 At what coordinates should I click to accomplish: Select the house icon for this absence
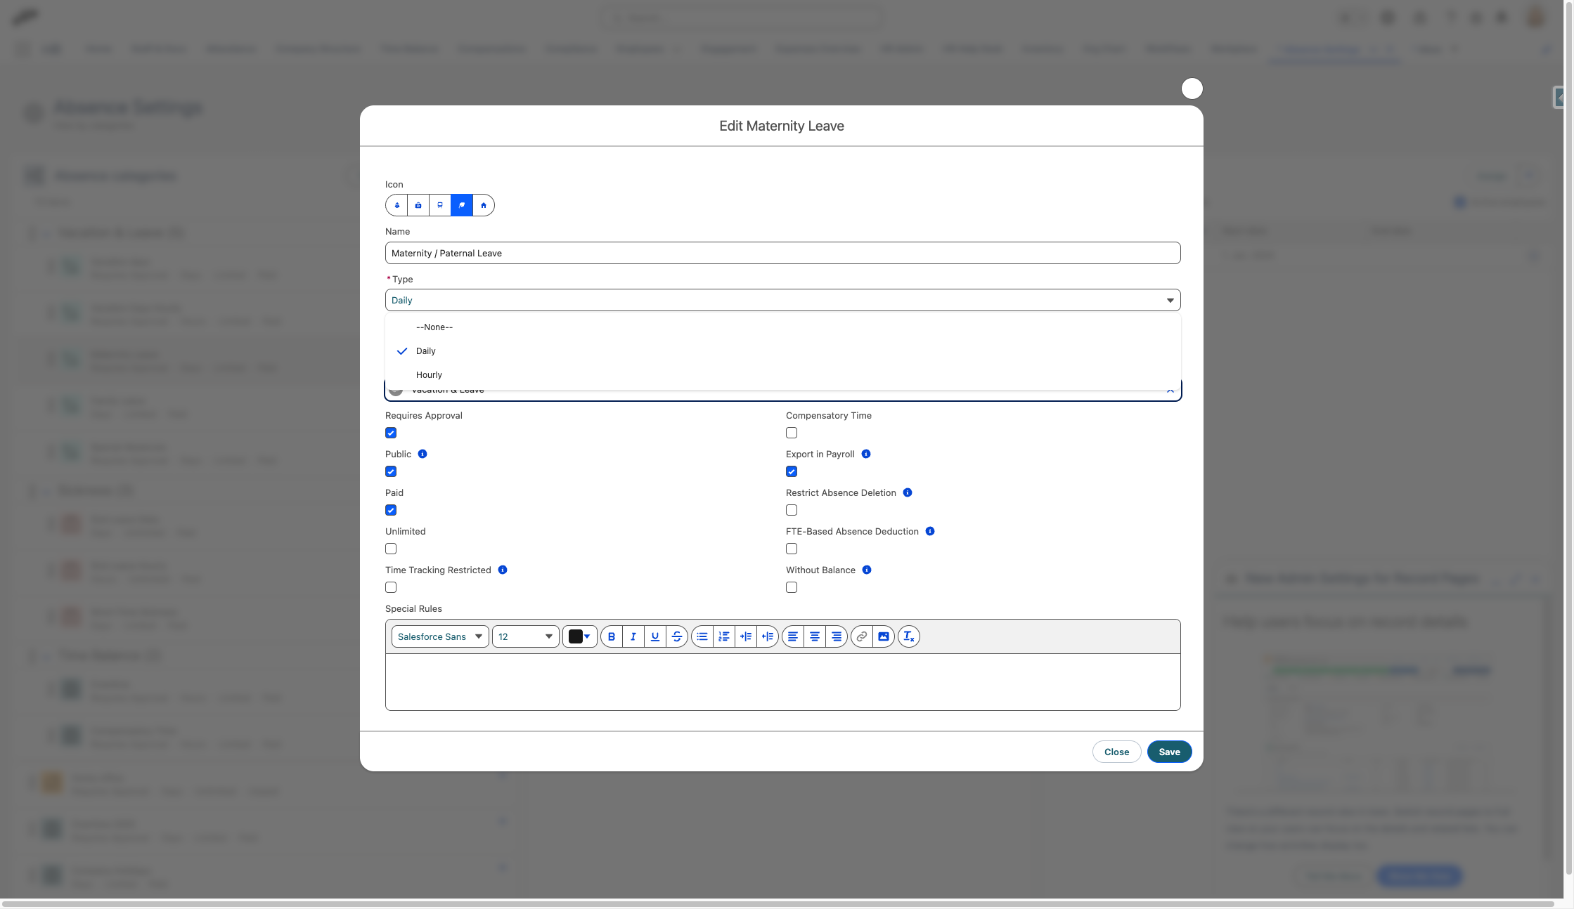(x=483, y=205)
